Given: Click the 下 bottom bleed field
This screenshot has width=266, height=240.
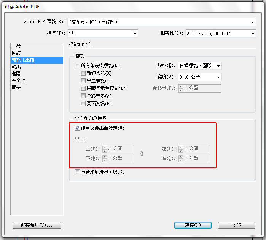Looking at the screenshot, I should tap(118, 159).
